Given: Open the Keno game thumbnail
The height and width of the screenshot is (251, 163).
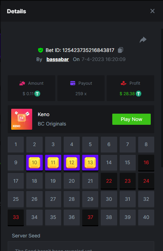Looking at the screenshot, I should [22, 119].
